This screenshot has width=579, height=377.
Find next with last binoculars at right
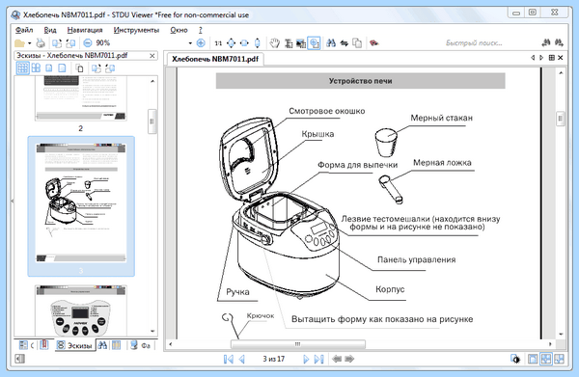point(559,43)
